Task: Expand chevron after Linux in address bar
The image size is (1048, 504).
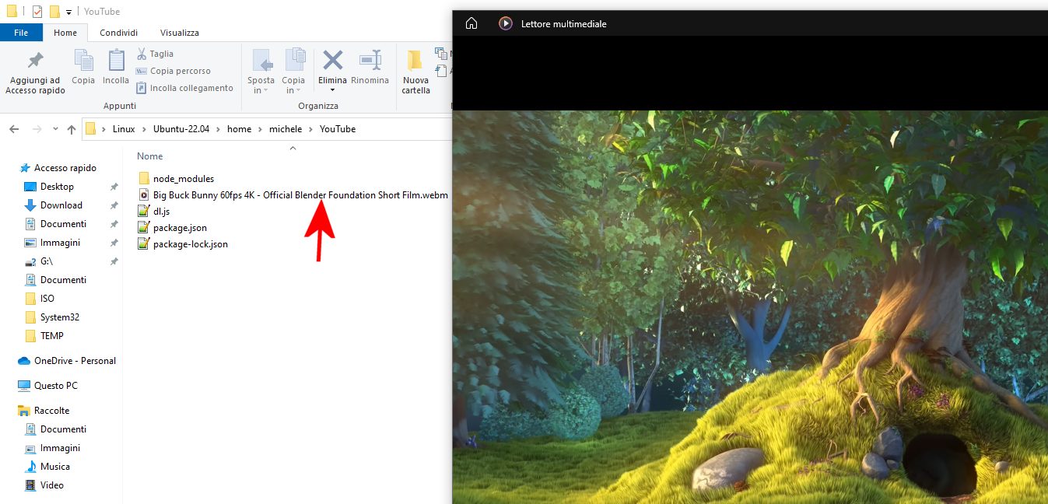Action: (x=144, y=129)
